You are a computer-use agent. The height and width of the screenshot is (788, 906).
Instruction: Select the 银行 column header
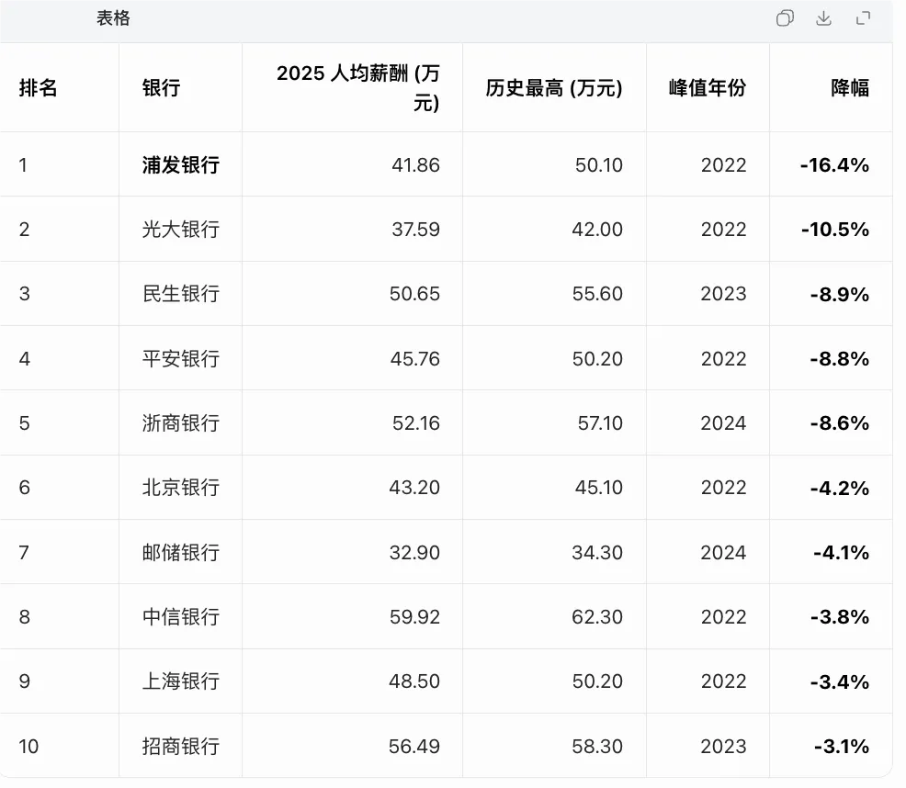coord(161,88)
